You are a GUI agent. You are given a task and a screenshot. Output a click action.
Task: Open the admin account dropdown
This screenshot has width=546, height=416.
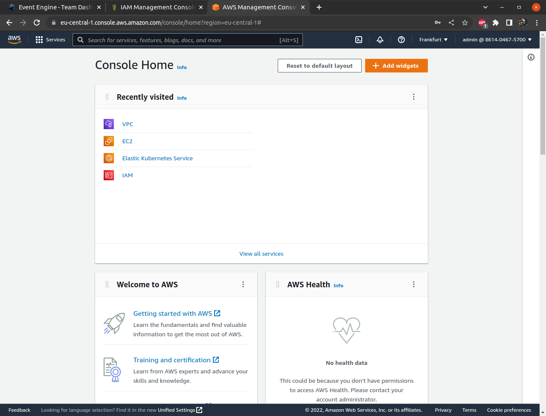coord(497,40)
